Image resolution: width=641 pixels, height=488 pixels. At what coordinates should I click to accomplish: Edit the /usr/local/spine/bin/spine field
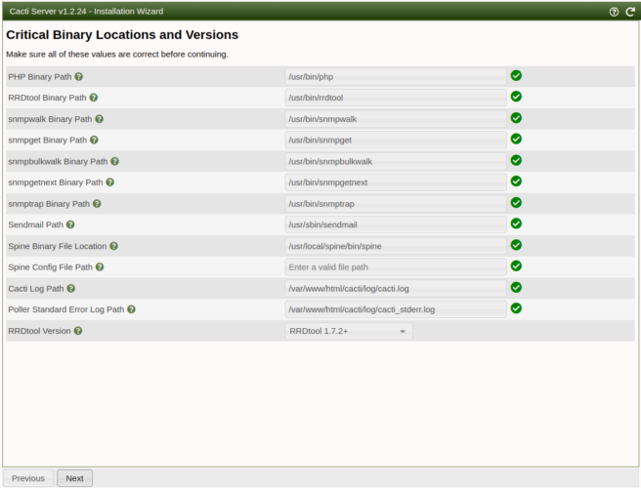tap(396, 246)
